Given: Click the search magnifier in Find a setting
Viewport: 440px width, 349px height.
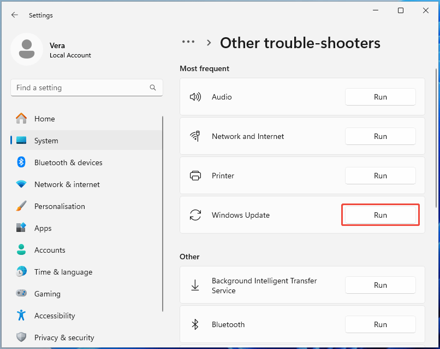Looking at the screenshot, I should (153, 88).
